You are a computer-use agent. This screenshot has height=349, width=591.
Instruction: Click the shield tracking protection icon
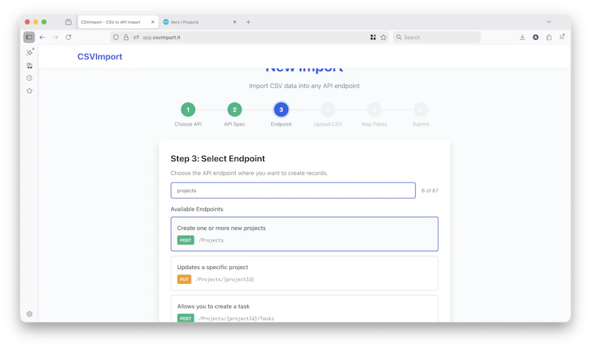[x=116, y=38]
